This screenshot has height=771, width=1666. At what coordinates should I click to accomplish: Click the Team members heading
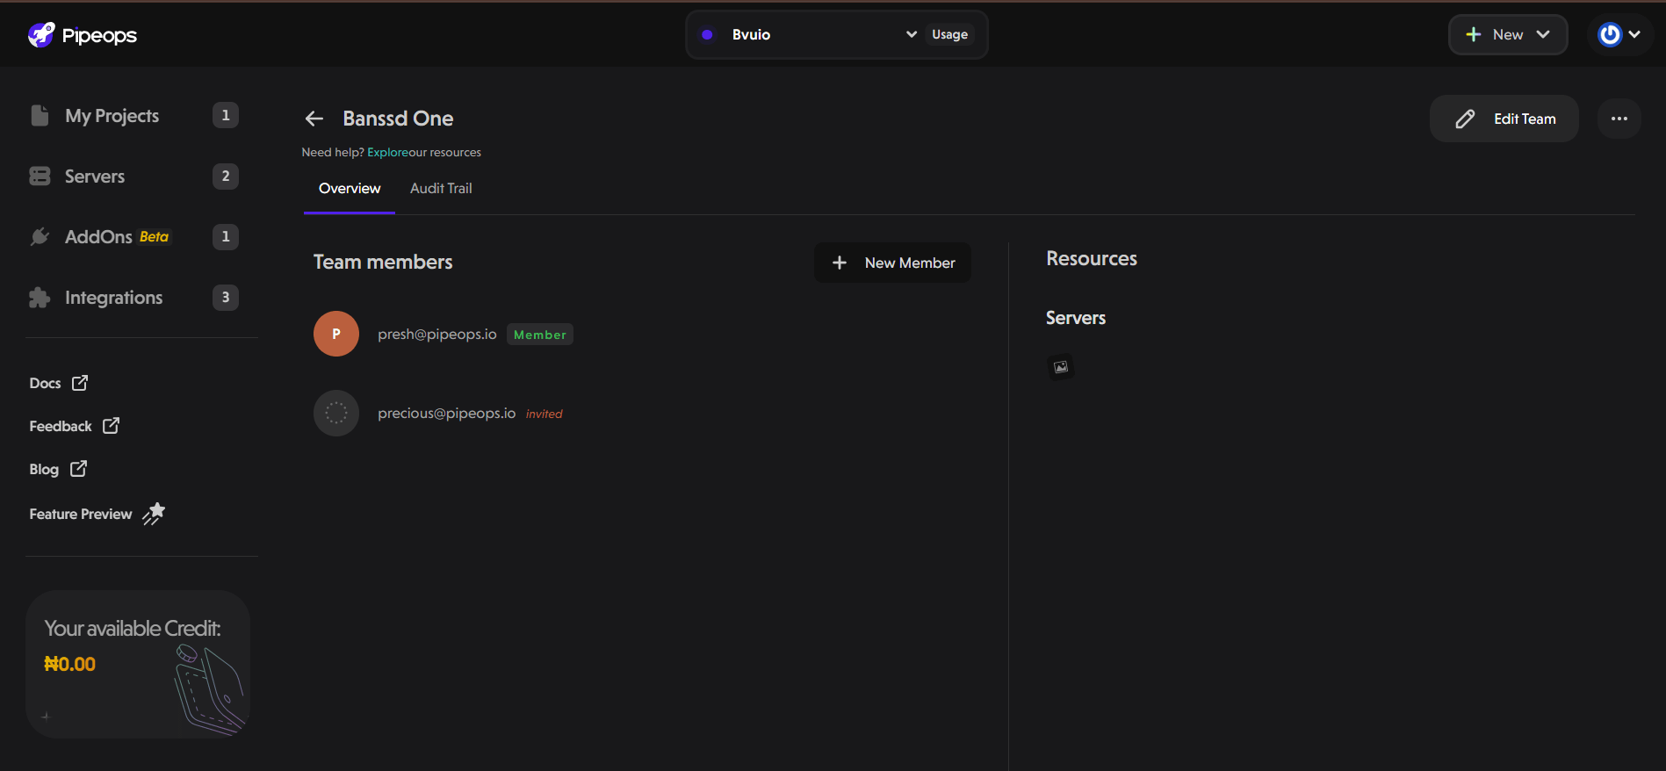tap(383, 262)
